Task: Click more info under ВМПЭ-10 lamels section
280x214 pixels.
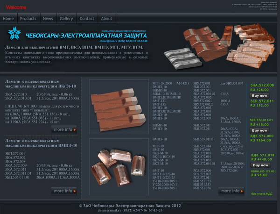Action: (65, 191)
